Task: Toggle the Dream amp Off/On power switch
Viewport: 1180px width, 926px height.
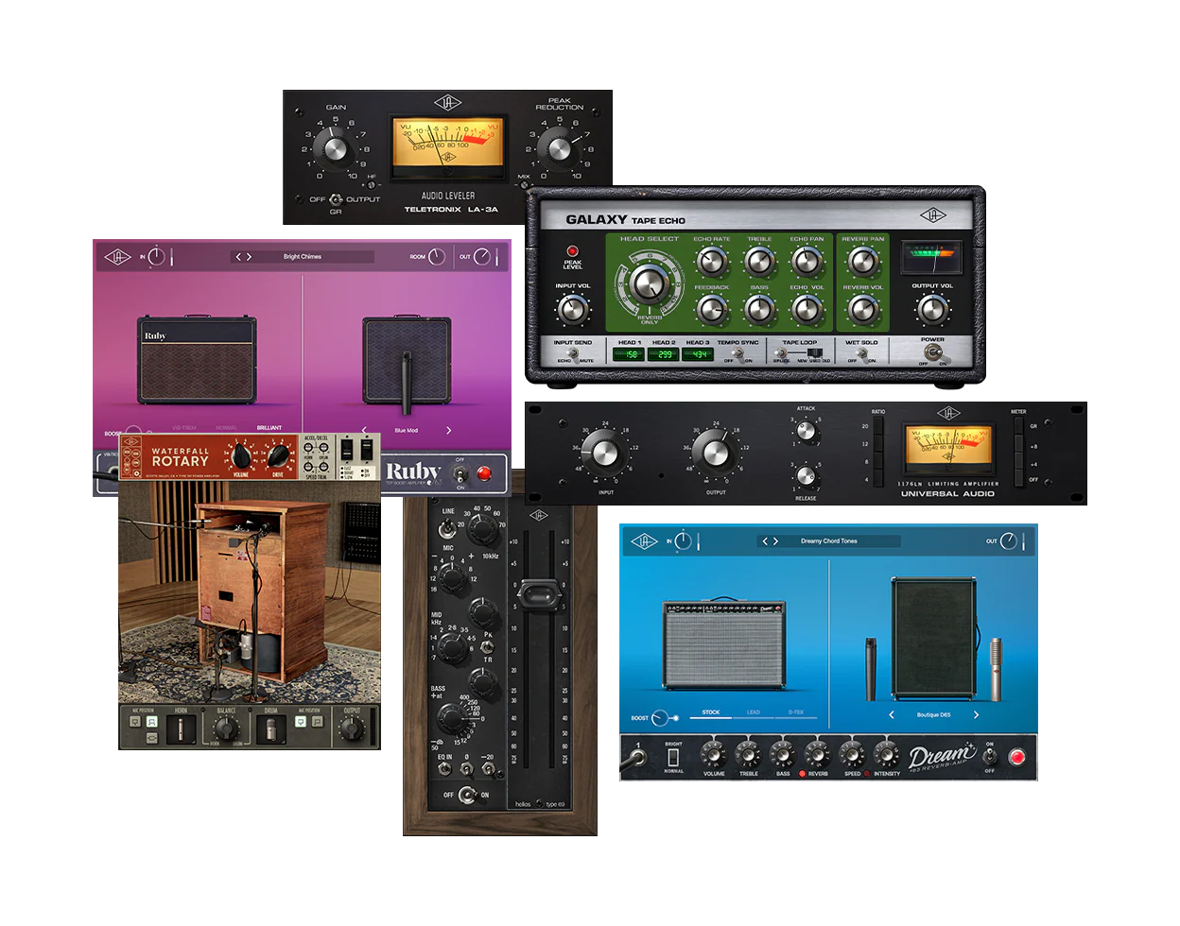Action: pos(989,757)
